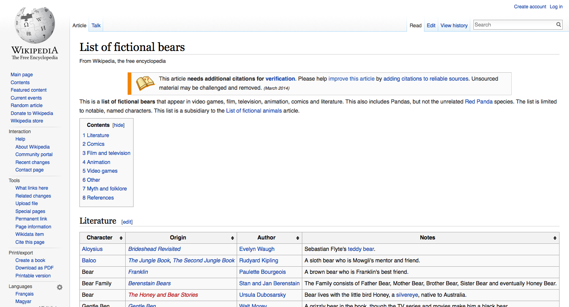Click Download as PDF link

(x=34, y=268)
